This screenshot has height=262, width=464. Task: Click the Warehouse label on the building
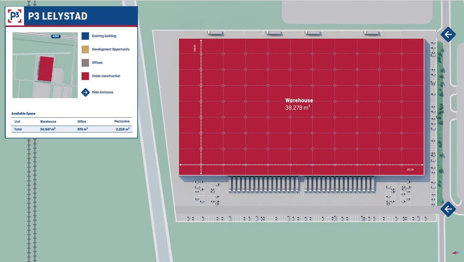[299, 101]
